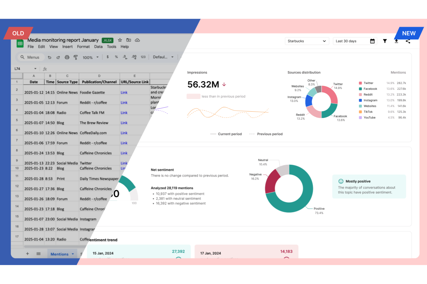
Task: Open the Mentions tab dropdown arrow
Action: (73, 254)
